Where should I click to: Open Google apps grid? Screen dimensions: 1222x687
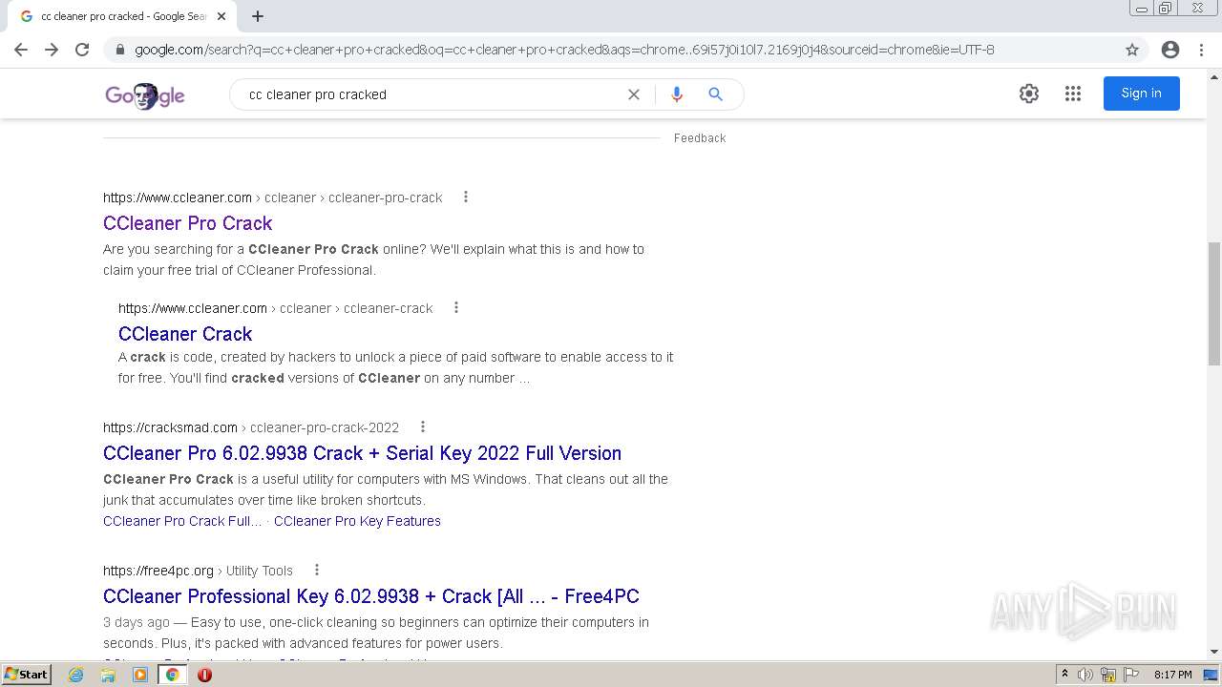(1073, 94)
